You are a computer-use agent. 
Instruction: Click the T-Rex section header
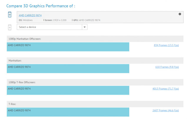(13, 104)
